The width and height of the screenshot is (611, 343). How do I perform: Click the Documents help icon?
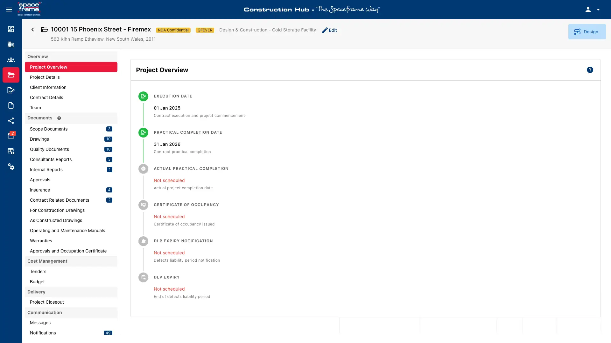[59, 118]
